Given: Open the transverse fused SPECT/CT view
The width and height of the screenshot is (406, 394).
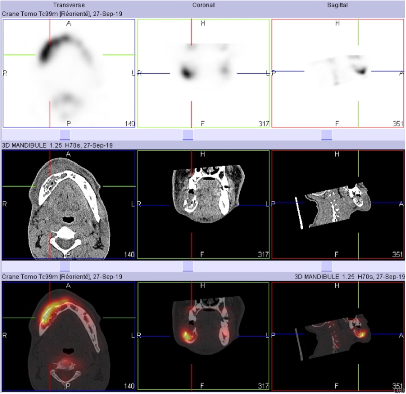Looking at the screenshot, I should [x=69, y=336].
